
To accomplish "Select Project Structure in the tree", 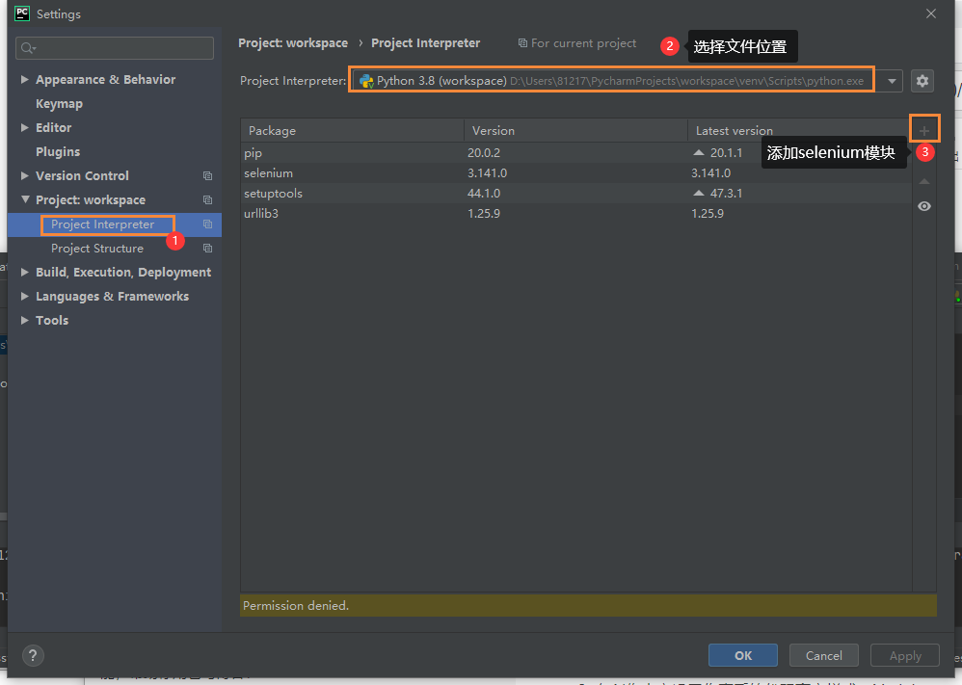I will coord(97,249).
